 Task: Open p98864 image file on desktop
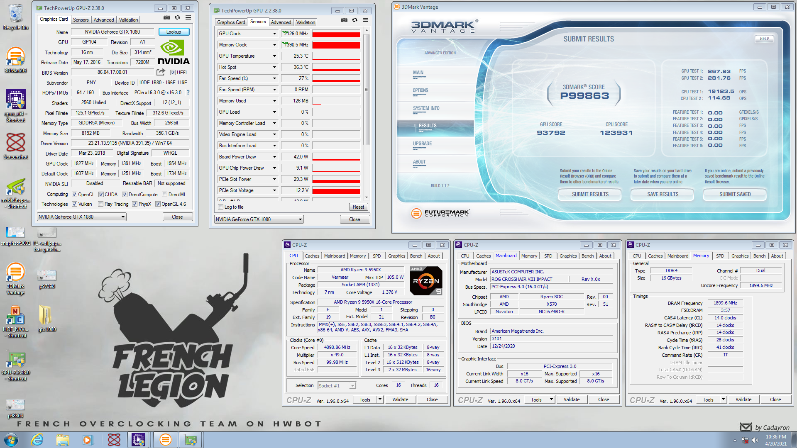click(15, 408)
